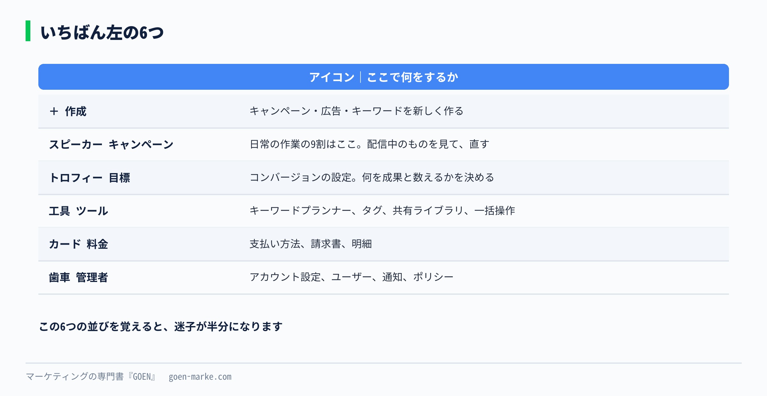767x396 pixels.
Task: Open the goen-marke.com footer link
Action: click(200, 377)
